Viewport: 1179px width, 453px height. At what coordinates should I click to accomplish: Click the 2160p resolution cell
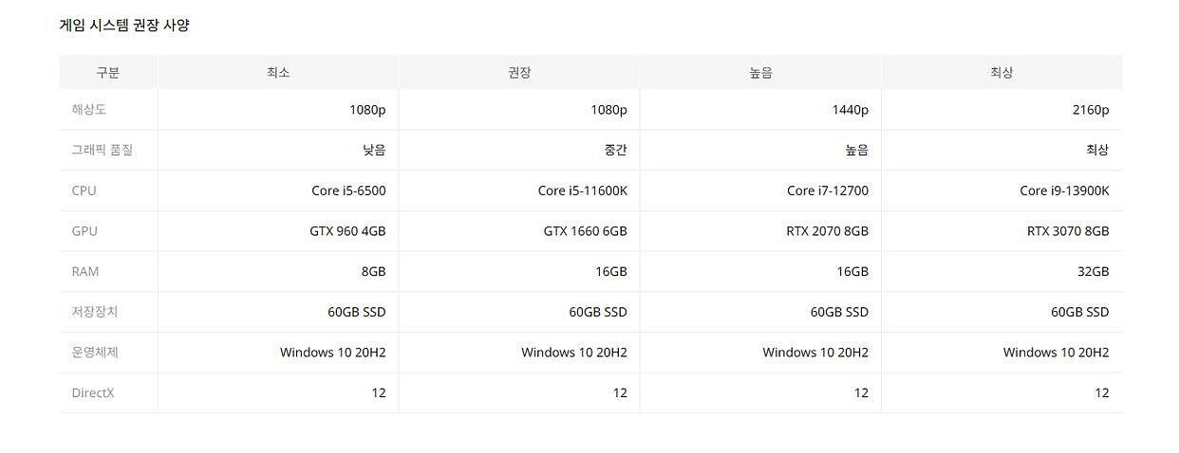click(x=1090, y=110)
